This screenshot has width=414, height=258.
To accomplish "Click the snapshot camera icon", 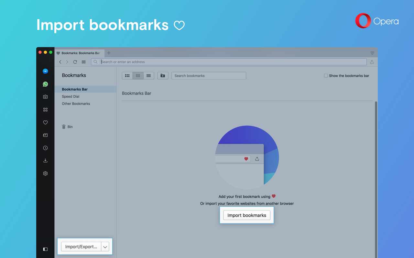I will tap(45, 97).
